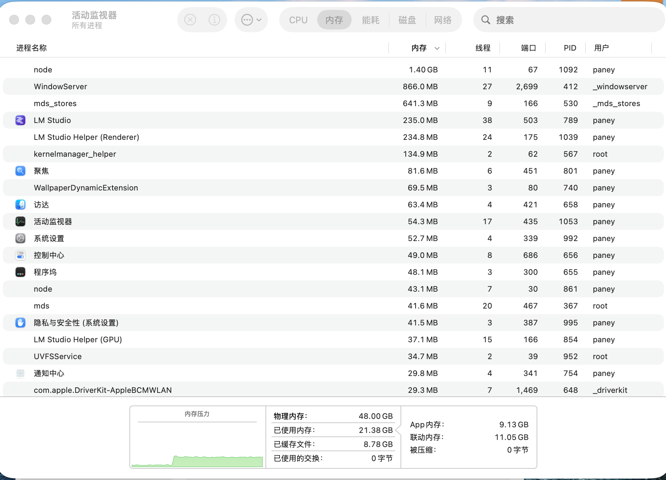Click the 物理内存 48.00 GB value
Screen dimensions: 666x480
click(376, 416)
